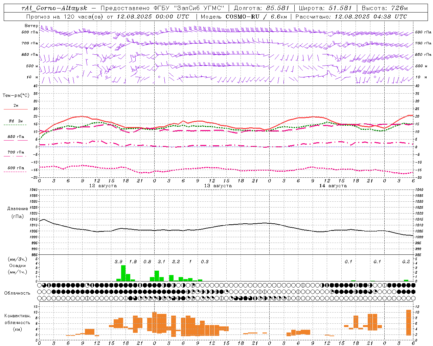The height and width of the screenshot is (346, 433).
Task: Click the final tall orange convective bar
Action: click(409, 323)
